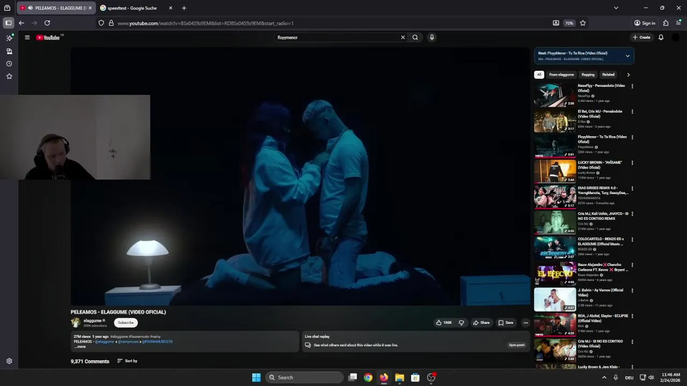The width and height of the screenshot is (687, 386).
Task: Open the elaggume channel avatar
Action: point(76,323)
